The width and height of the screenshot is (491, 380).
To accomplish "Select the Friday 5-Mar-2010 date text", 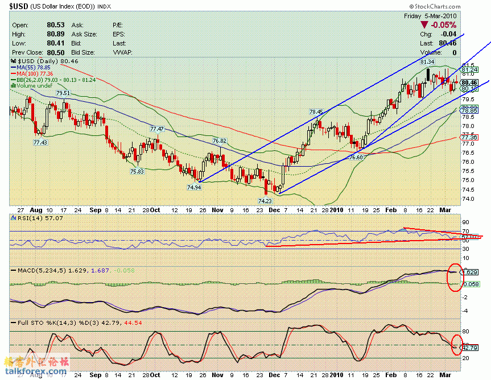I will (x=430, y=16).
